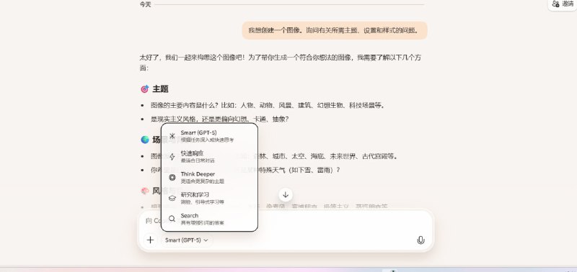Image resolution: width=577 pixels, height=272 pixels.
Task: Collapse the Smart (GPT-5) model dropdown
Action: (187, 240)
